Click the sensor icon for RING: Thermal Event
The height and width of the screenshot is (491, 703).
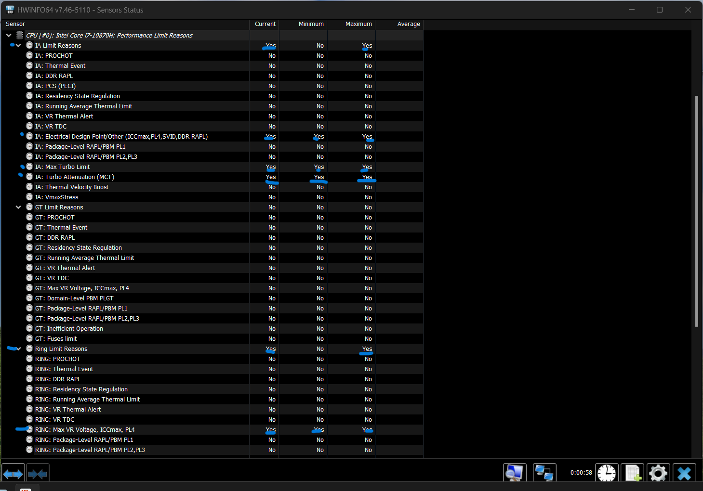tap(29, 369)
